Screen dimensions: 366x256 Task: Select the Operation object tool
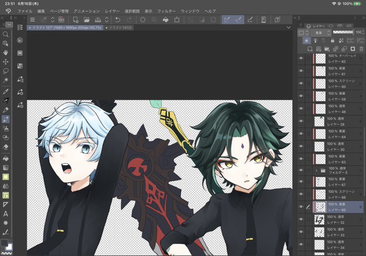coord(5,43)
